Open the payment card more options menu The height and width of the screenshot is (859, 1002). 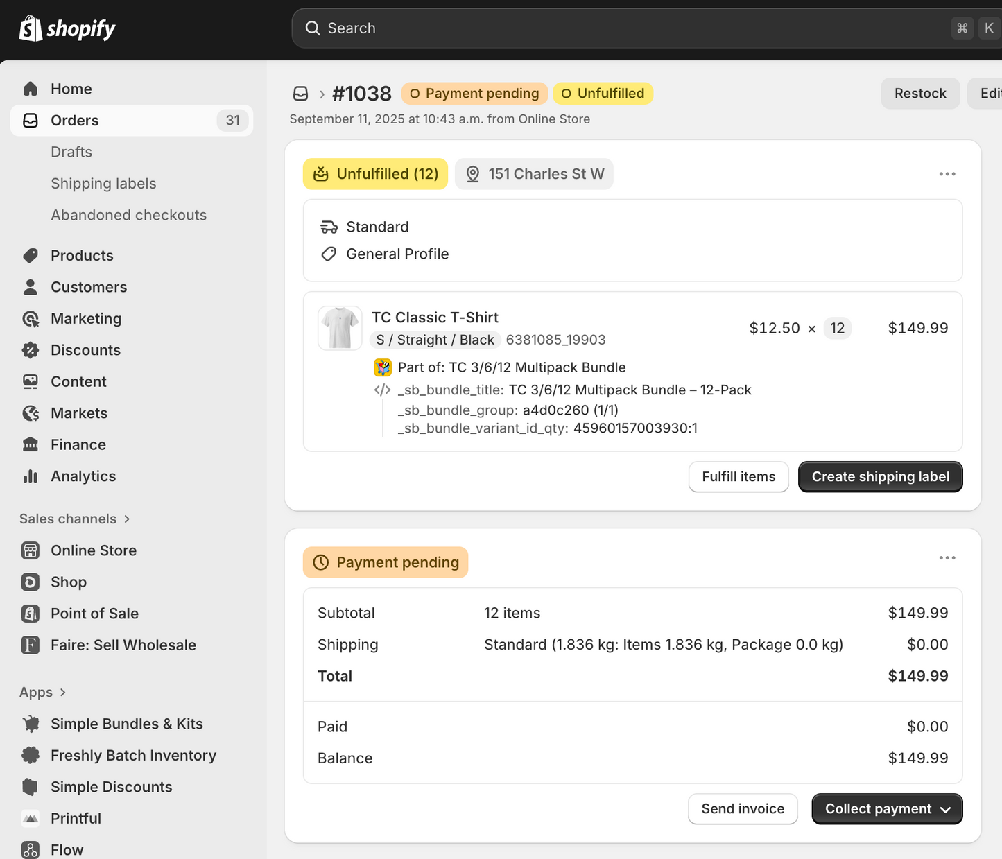(947, 558)
